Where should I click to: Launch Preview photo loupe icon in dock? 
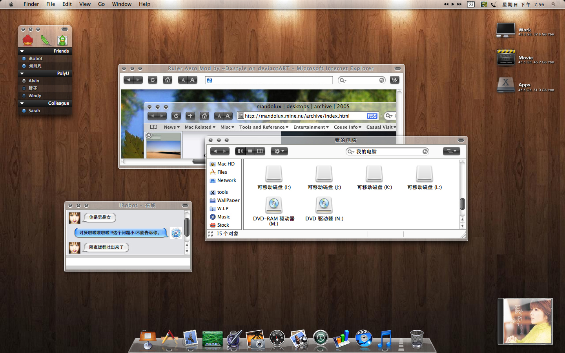click(299, 338)
